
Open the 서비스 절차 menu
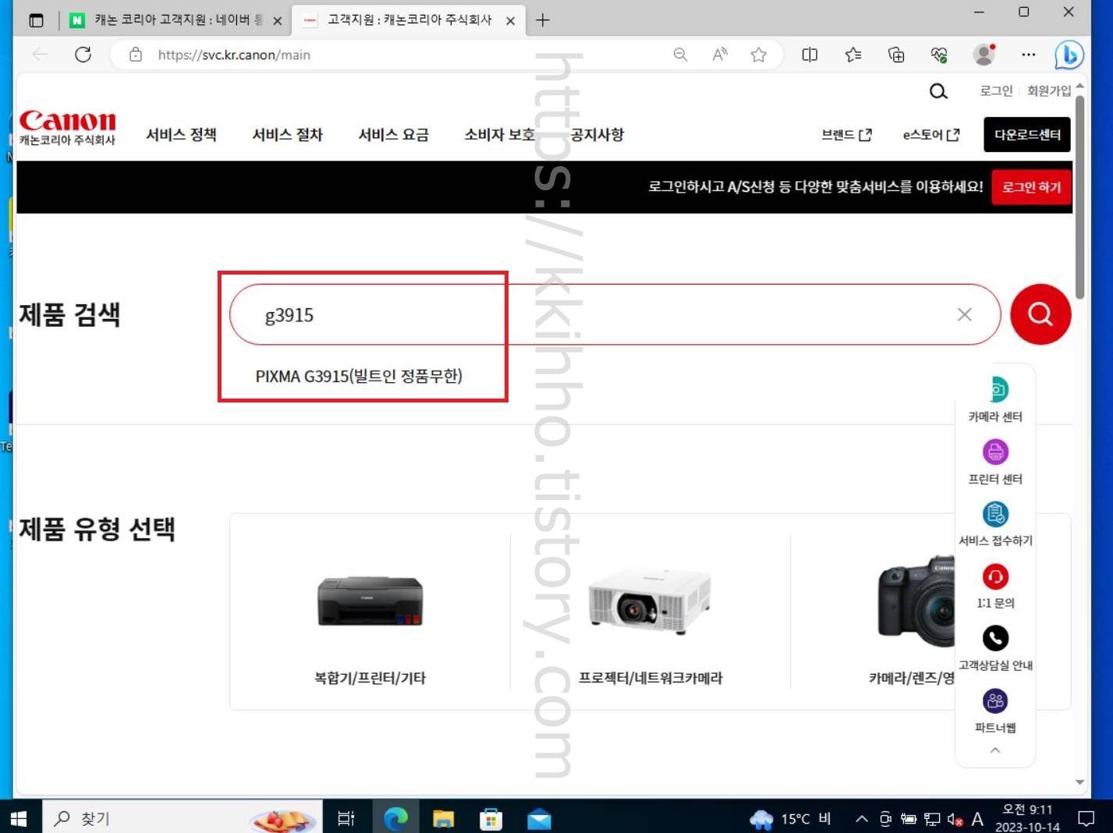pos(287,134)
